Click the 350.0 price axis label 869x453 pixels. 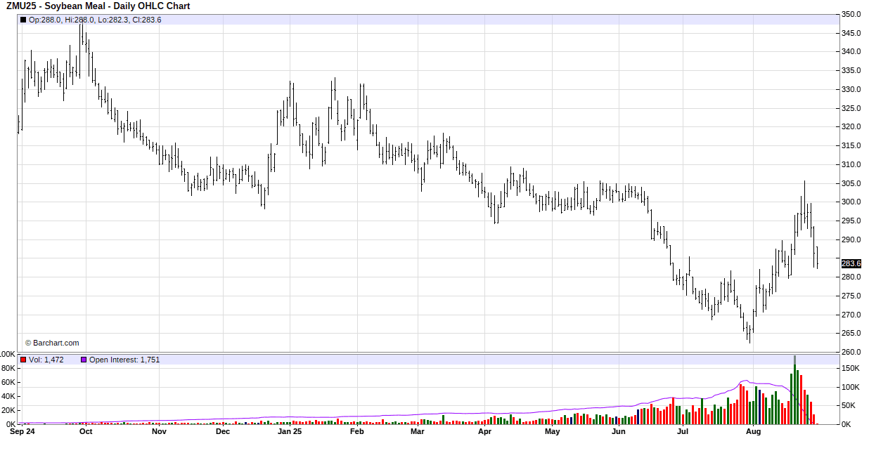click(851, 14)
